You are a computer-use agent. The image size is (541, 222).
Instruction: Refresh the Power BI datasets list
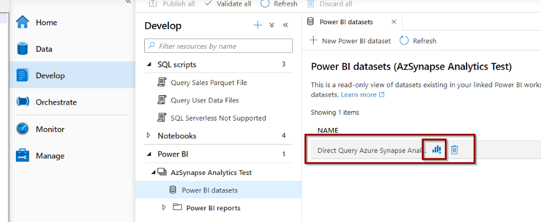(x=418, y=41)
